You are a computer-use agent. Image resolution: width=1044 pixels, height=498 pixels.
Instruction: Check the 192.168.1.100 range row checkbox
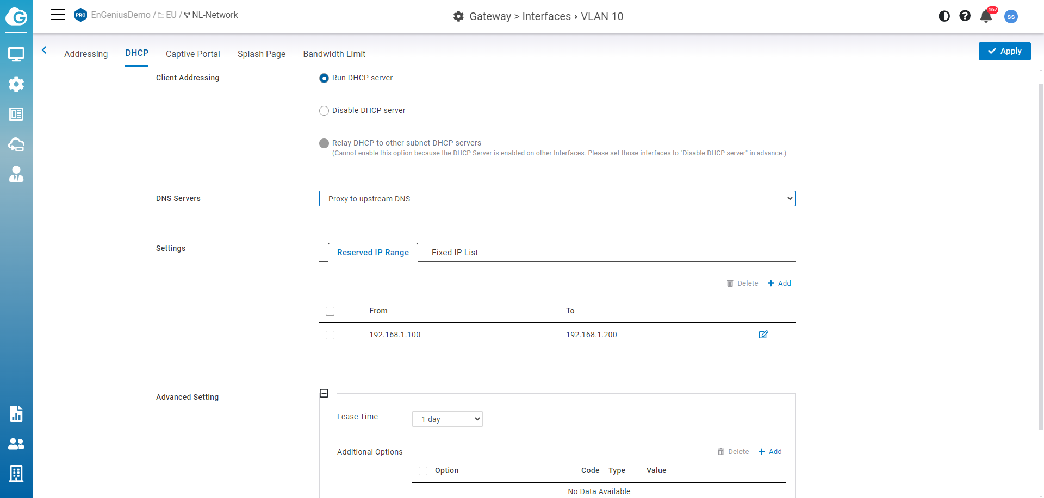pos(330,335)
